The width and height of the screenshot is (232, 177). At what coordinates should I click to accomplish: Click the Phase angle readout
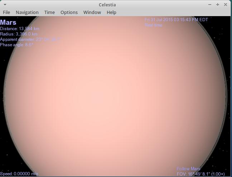pos(16,45)
